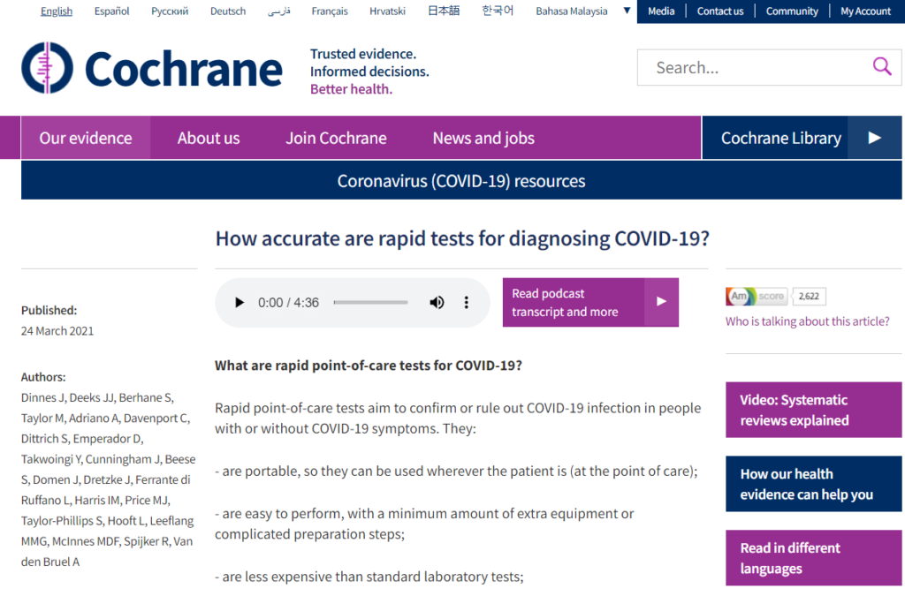Click arrow on Read podcast transcript button

point(661,302)
